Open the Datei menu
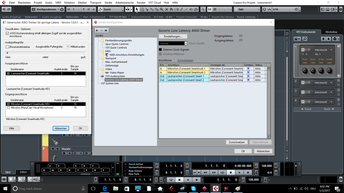Image resolution: width=344 pixels, height=193 pixels. (x=12, y=2)
